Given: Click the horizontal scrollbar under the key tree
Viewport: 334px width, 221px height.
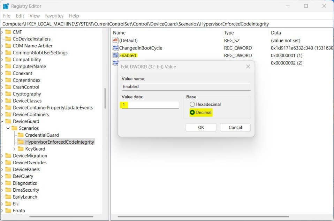Looking at the screenshot, I should pos(61,217).
